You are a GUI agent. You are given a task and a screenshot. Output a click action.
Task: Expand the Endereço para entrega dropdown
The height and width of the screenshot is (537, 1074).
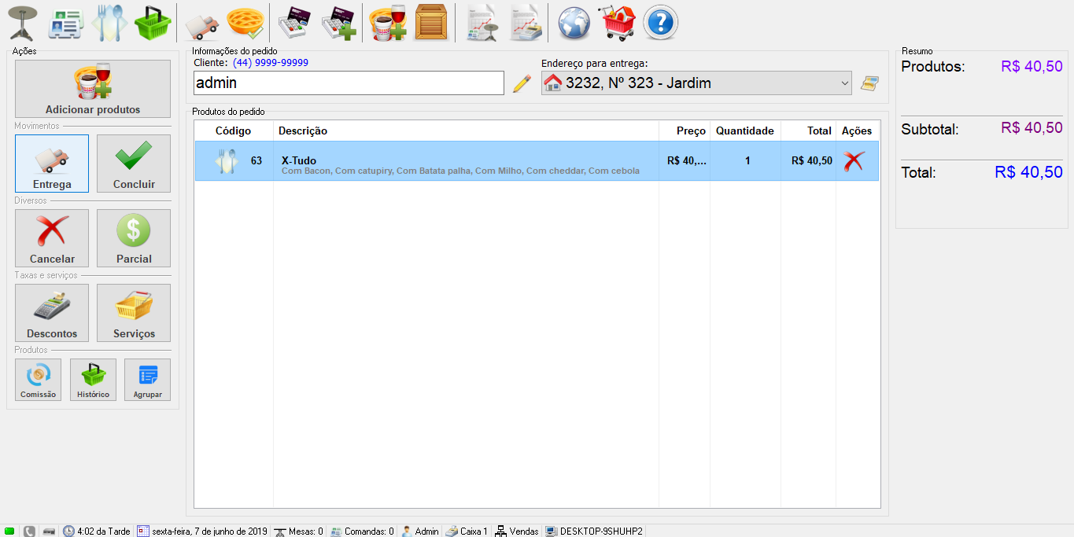pyautogui.click(x=844, y=83)
